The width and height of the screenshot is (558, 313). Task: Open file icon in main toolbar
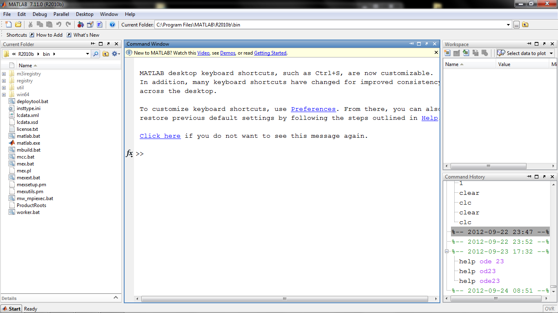pos(18,24)
